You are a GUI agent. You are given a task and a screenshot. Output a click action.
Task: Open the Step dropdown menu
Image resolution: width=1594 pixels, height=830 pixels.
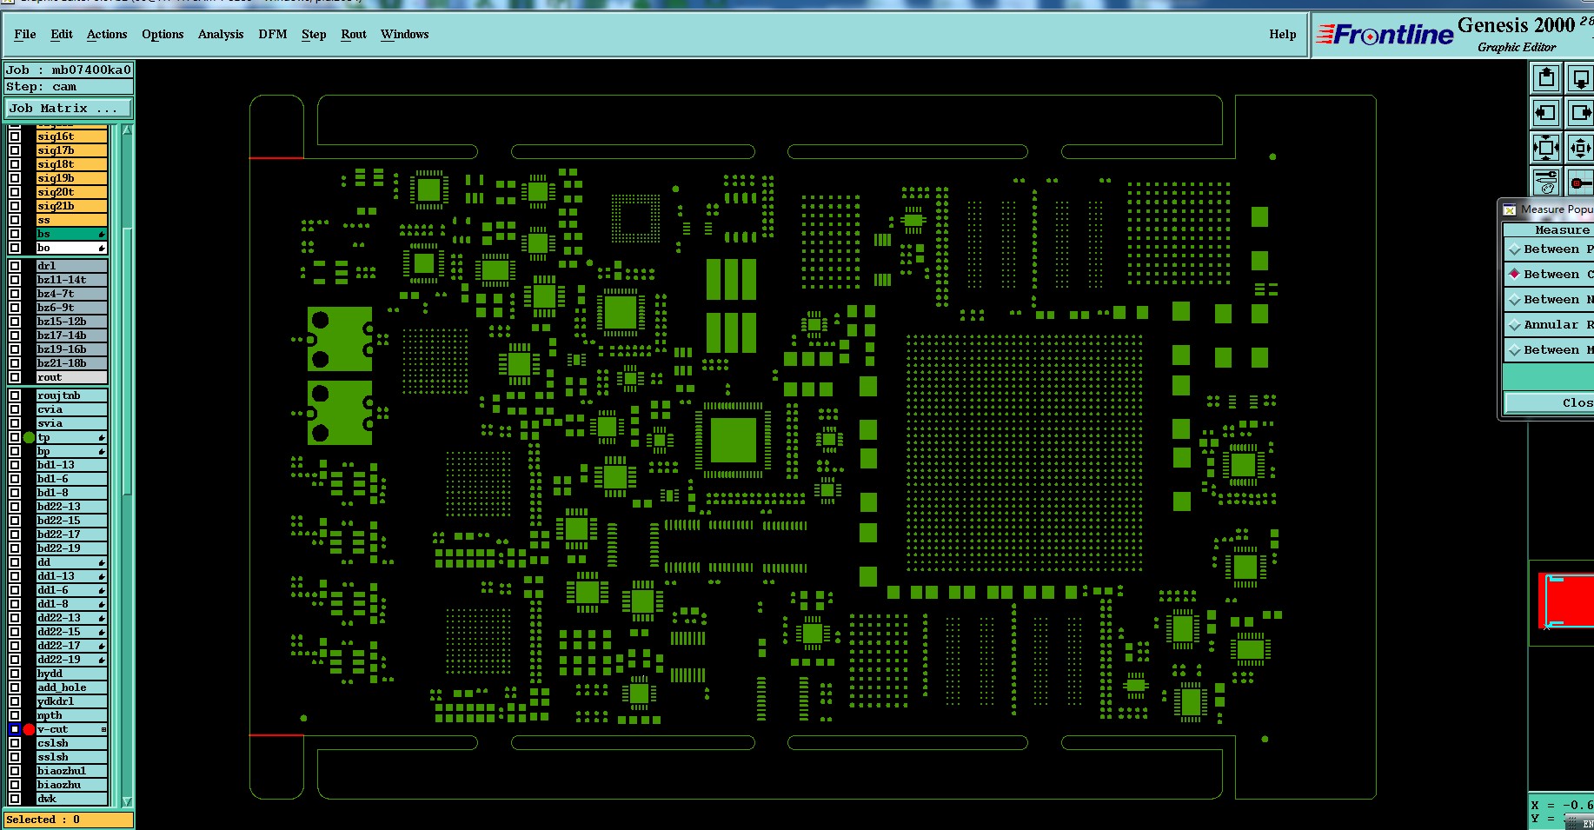(x=314, y=34)
